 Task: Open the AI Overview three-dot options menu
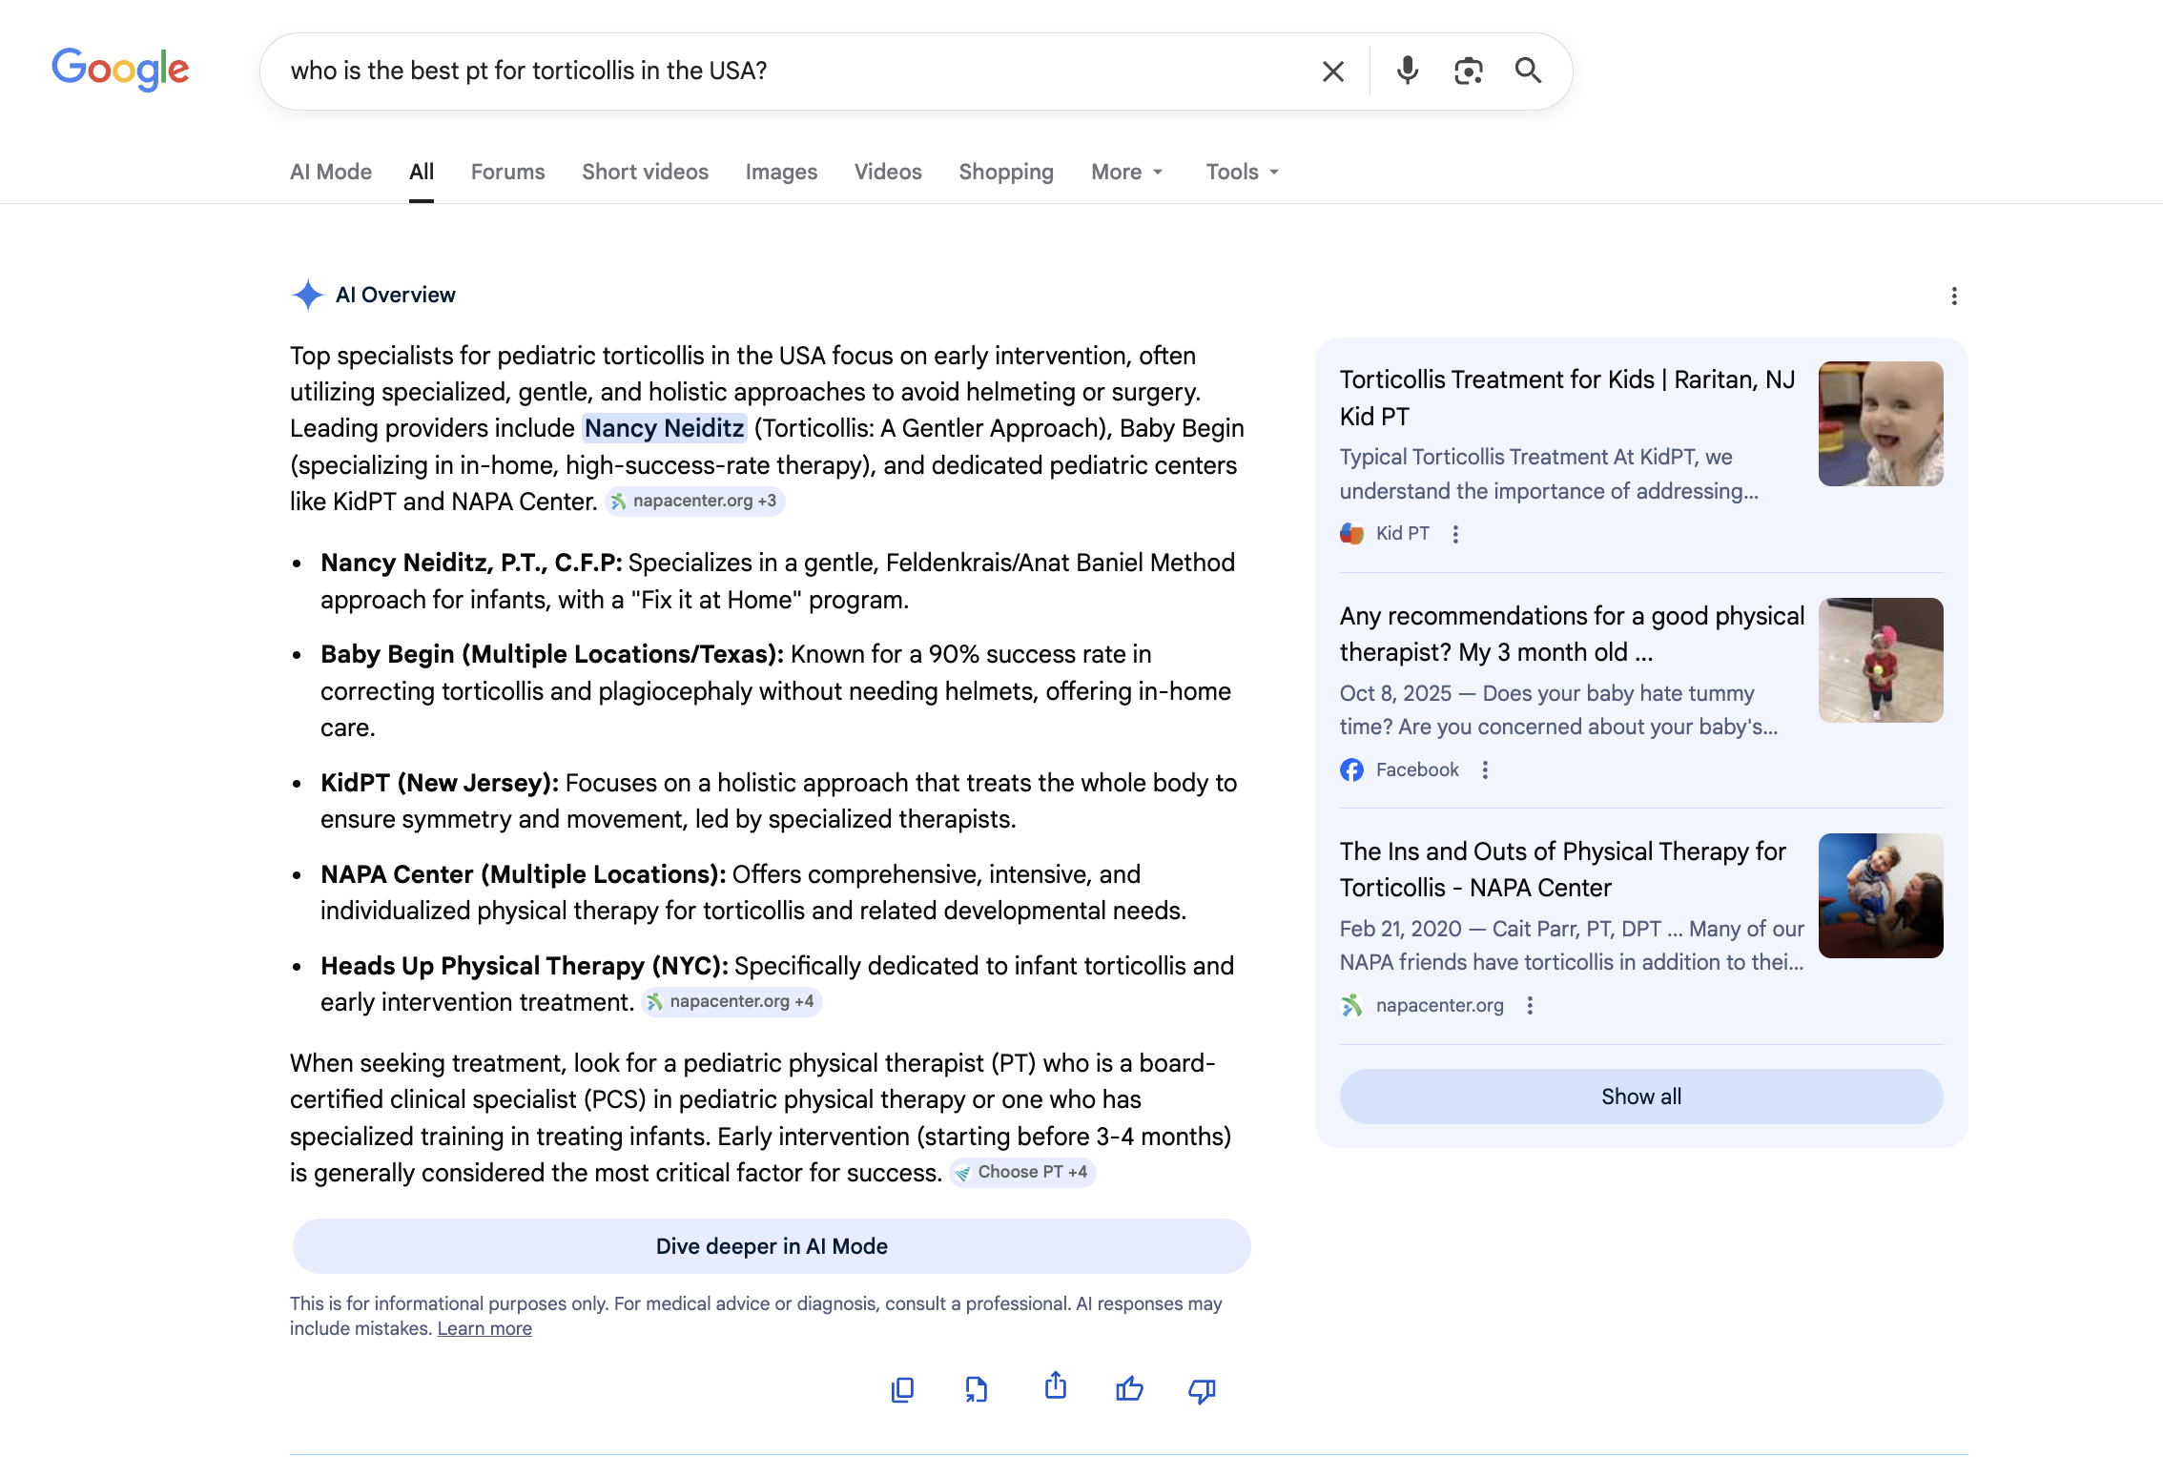click(x=1954, y=297)
